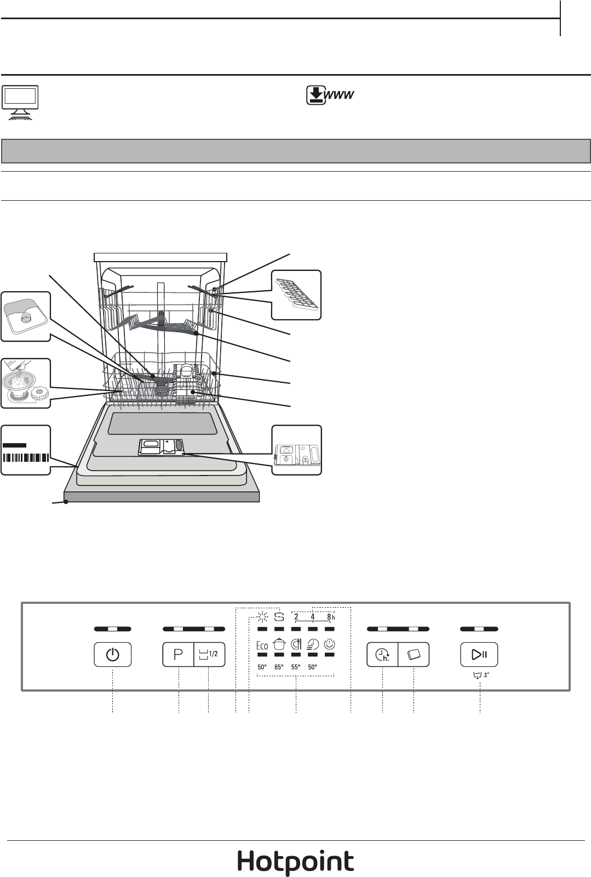Select the plate and cutlery program icon
The width and height of the screenshot is (591, 877).
pyautogui.click(x=296, y=645)
